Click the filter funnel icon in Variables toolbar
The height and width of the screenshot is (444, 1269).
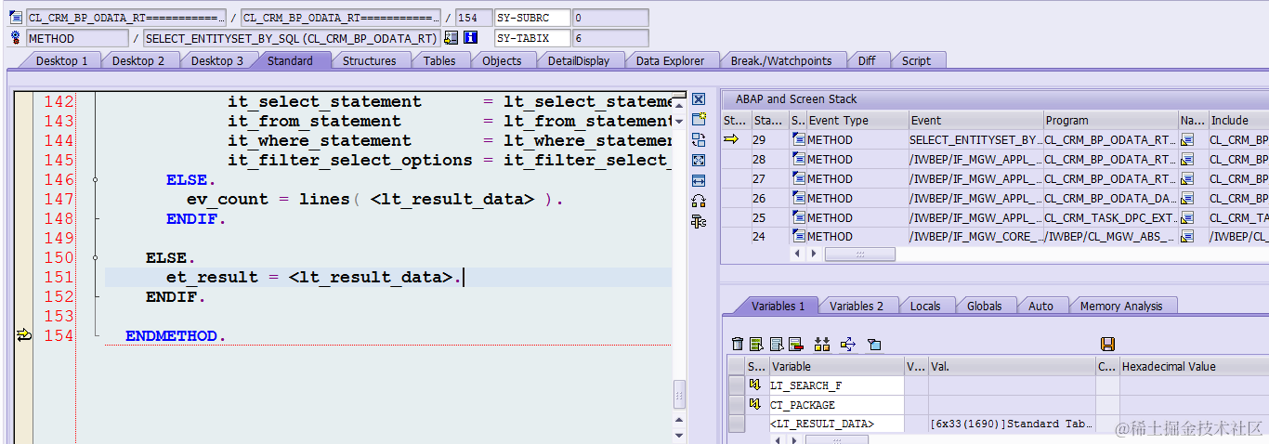pyautogui.click(x=873, y=345)
